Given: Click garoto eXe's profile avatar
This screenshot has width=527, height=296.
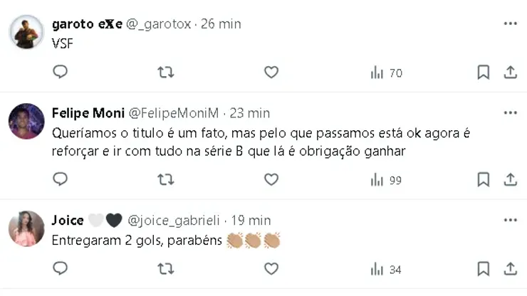Looking at the screenshot, I should 26,33.
